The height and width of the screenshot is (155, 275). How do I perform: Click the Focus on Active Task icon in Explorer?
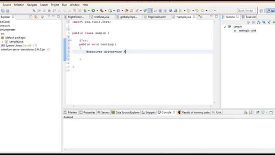coord(43,17)
